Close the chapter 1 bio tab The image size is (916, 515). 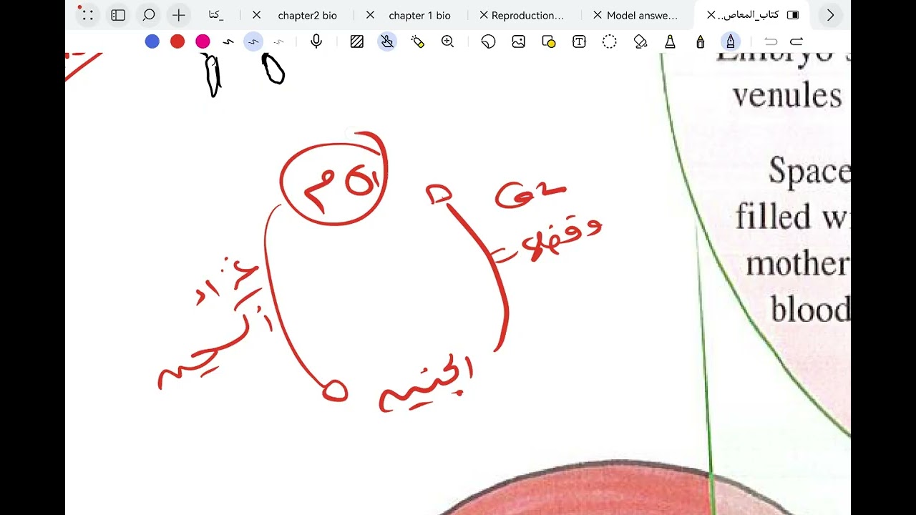(x=370, y=15)
